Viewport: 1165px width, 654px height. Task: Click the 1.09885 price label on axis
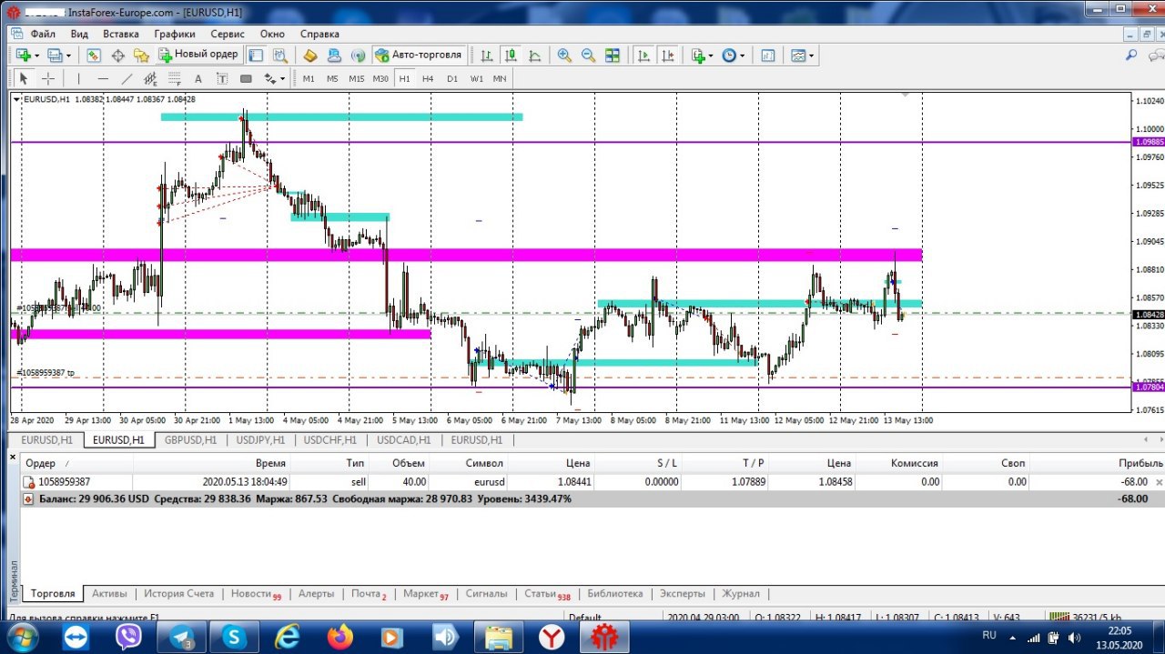point(1149,143)
